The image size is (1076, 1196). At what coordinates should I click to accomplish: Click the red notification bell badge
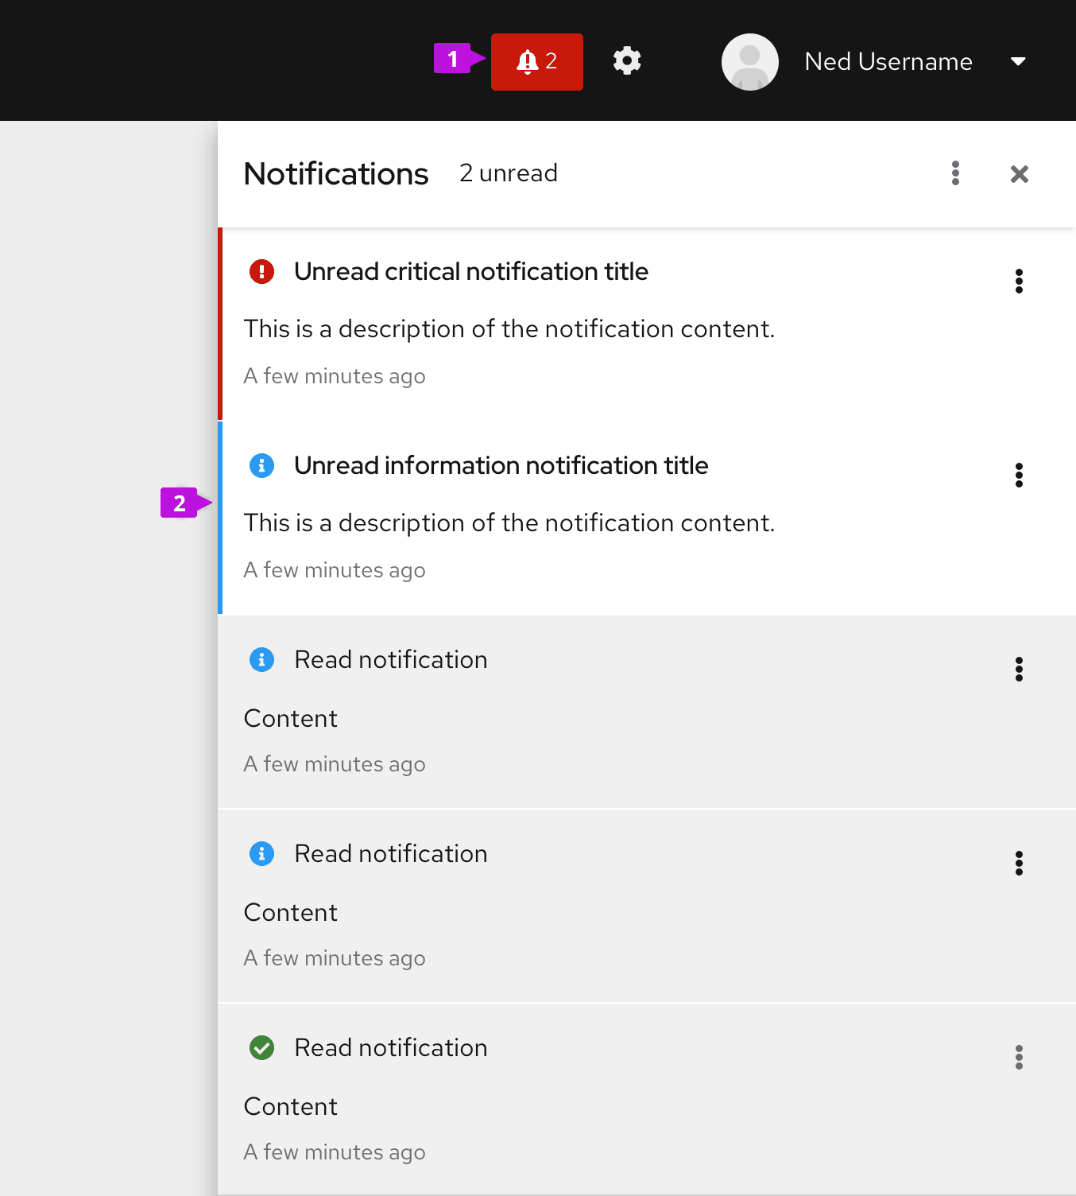536,61
